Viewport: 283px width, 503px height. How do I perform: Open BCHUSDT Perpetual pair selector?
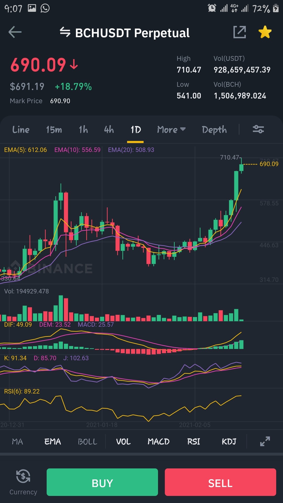(x=132, y=33)
